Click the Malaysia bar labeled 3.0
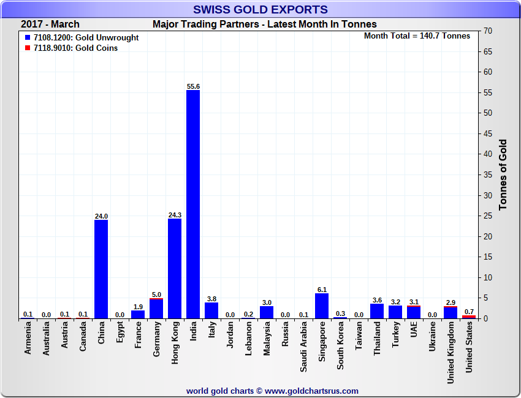Viewport: 521px width, 398px height. point(267,312)
